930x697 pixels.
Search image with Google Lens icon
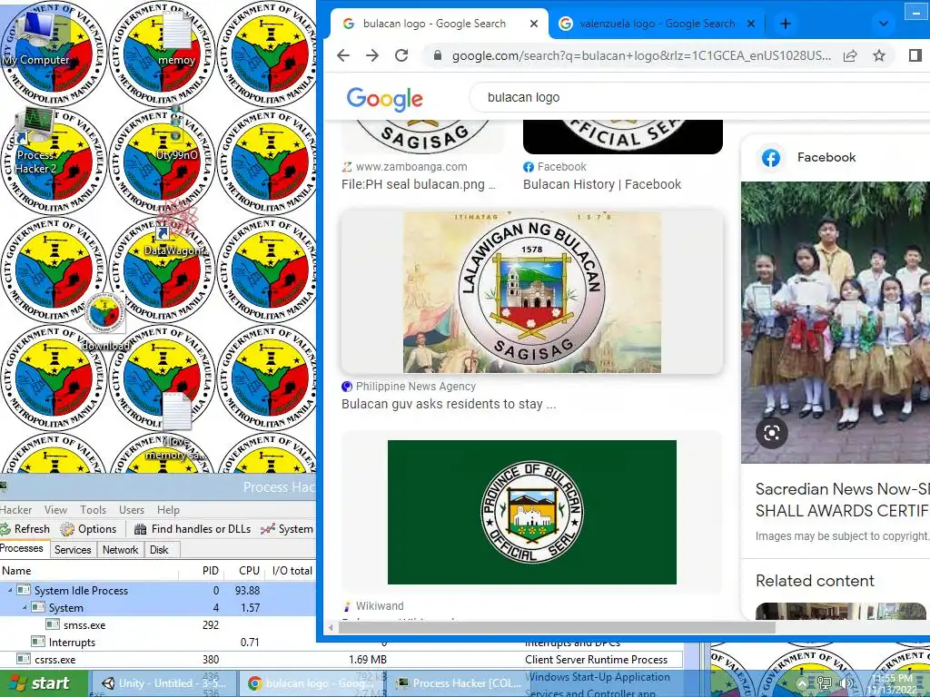(x=772, y=433)
